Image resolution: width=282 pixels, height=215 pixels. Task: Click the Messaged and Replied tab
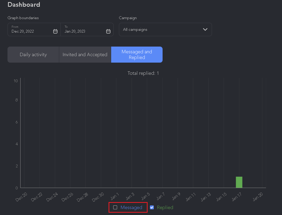point(137,55)
